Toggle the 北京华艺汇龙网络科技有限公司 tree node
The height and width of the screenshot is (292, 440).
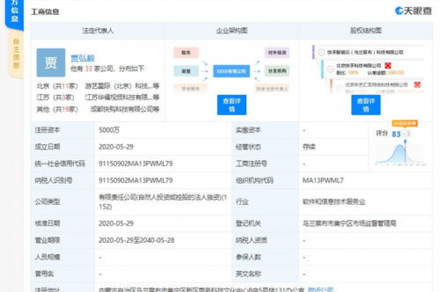point(339,88)
